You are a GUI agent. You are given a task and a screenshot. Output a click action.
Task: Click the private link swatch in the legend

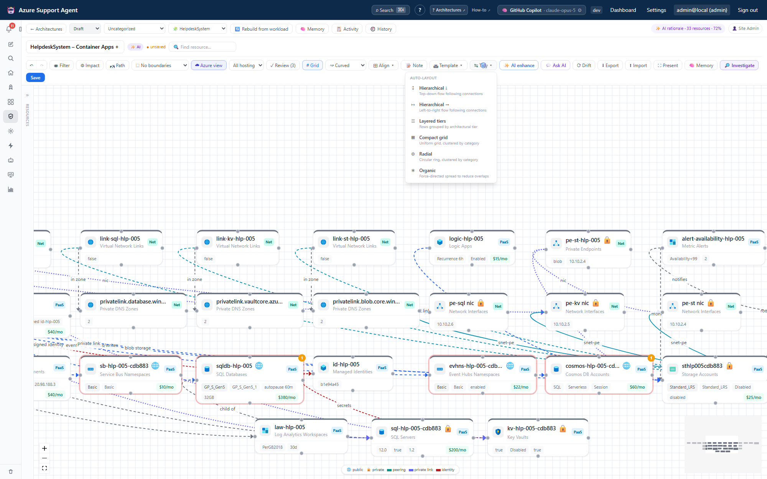[x=411, y=470]
